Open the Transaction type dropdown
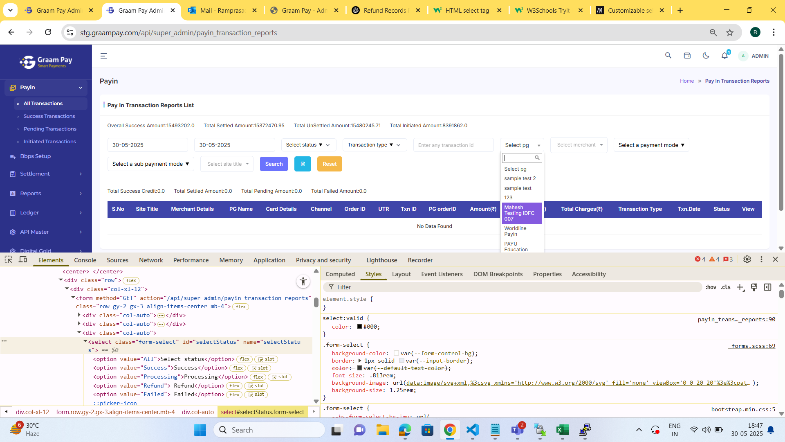This screenshot has width=785, height=442. tap(375, 145)
